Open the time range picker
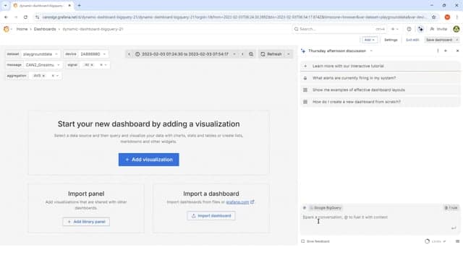The image size is (463, 260). [185, 54]
